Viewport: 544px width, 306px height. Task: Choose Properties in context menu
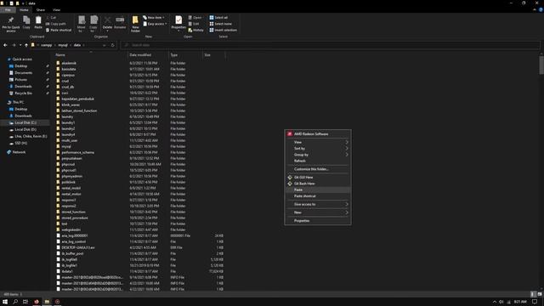click(x=317, y=221)
